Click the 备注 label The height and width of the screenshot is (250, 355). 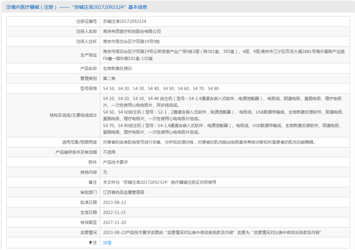tap(93, 183)
